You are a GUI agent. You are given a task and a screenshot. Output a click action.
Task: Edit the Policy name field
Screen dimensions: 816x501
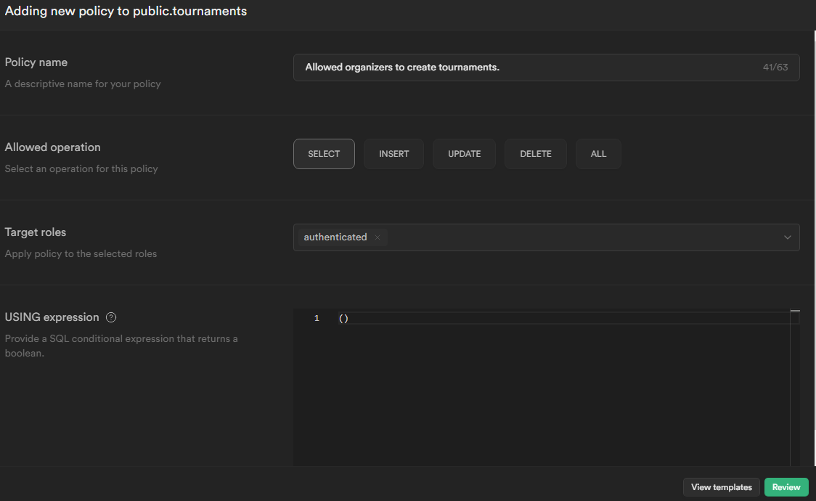point(547,67)
